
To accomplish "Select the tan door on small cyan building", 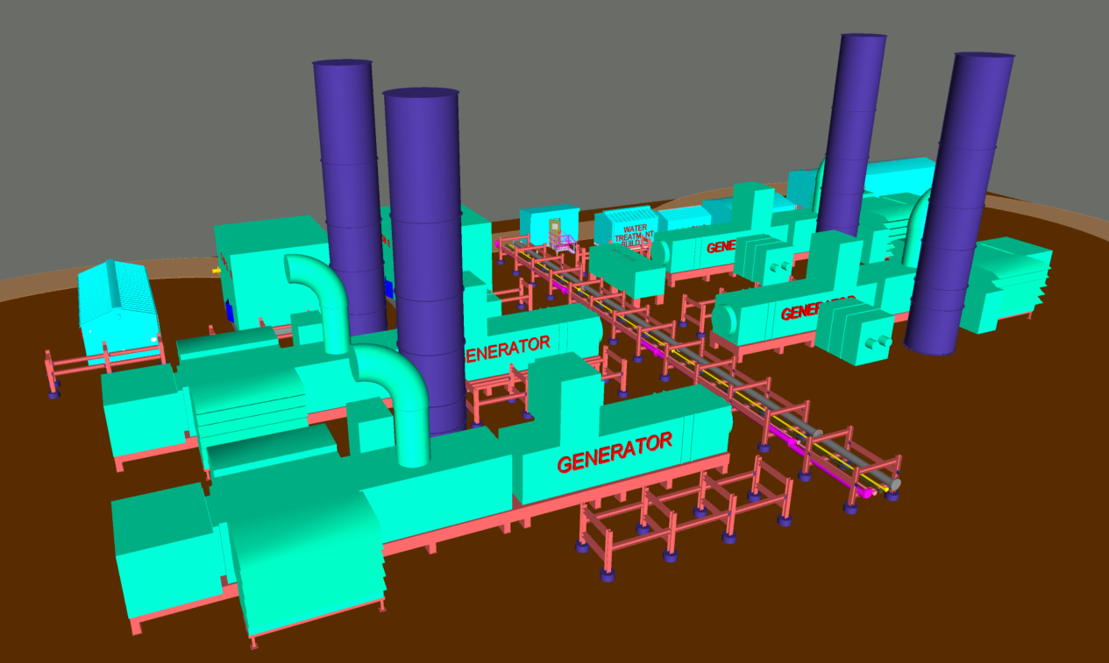I will coord(555,231).
